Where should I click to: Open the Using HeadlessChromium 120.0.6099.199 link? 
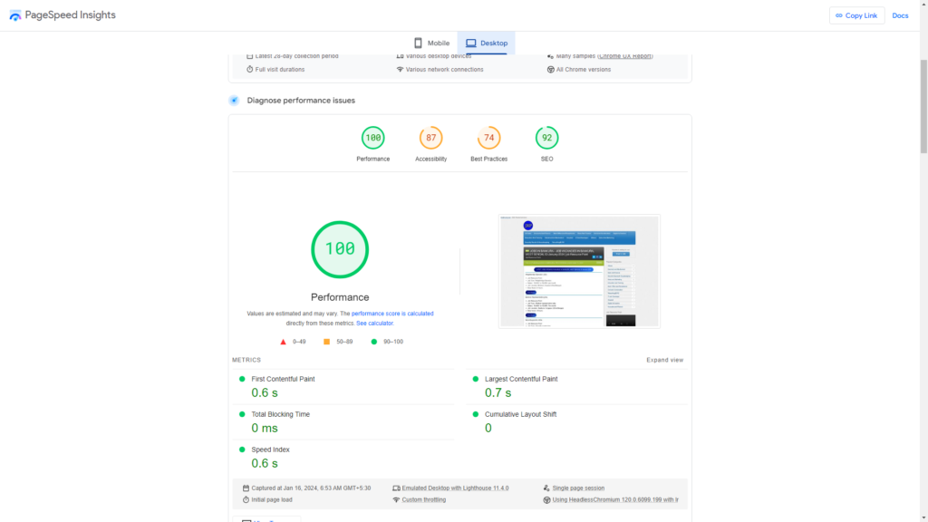pyautogui.click(x=615, y=499)
